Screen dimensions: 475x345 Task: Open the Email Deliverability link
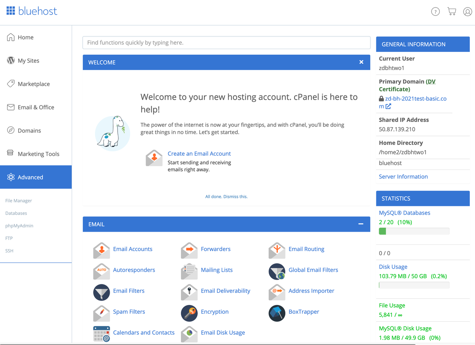226,291
